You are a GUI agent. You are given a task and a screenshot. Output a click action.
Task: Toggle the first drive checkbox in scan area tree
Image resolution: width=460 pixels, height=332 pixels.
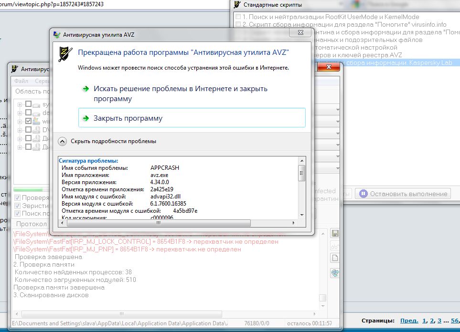pos(29,104)
